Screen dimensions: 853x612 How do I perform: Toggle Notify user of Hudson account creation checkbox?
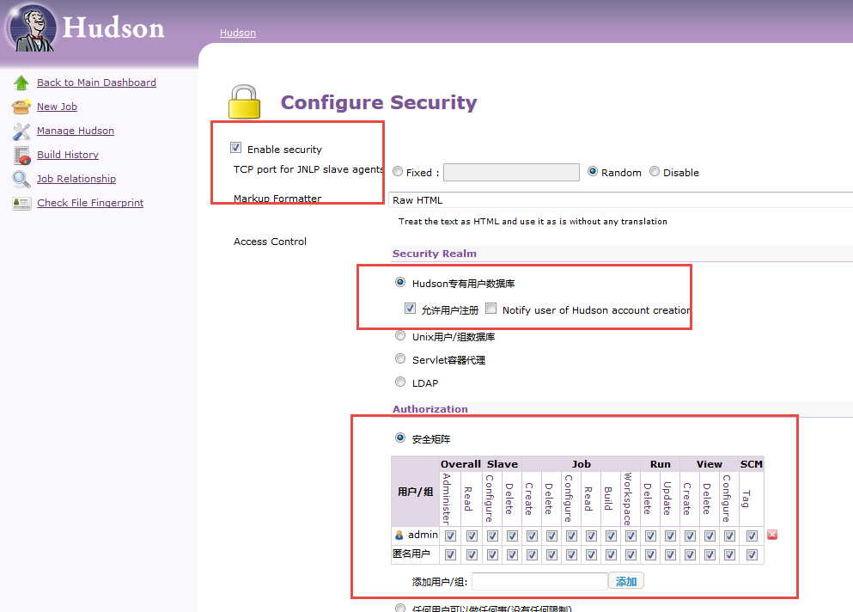[490, 309]
